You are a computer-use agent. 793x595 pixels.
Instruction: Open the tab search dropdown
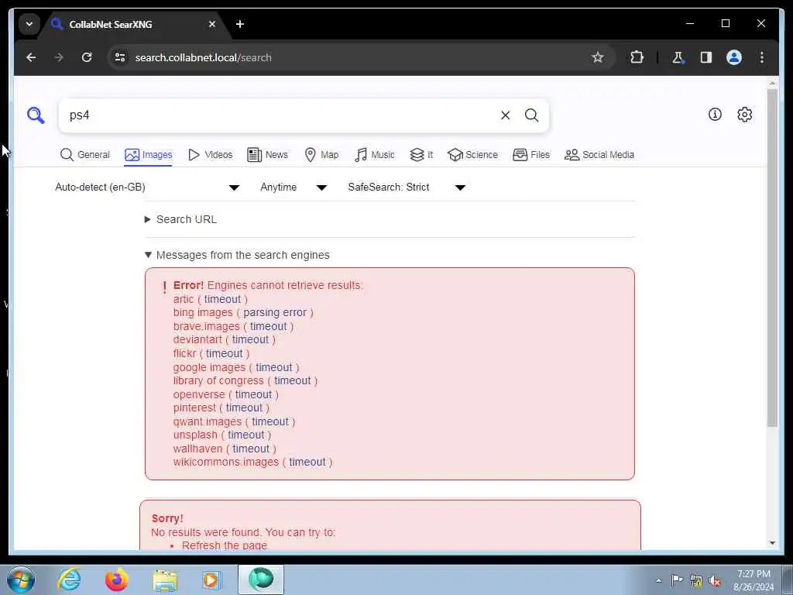pos(29,24)
